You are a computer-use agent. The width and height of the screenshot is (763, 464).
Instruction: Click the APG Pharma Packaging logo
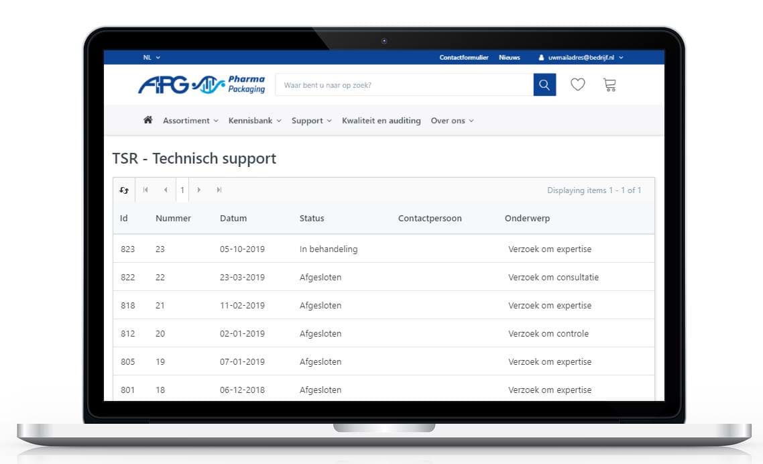click(x=201, y=84)
